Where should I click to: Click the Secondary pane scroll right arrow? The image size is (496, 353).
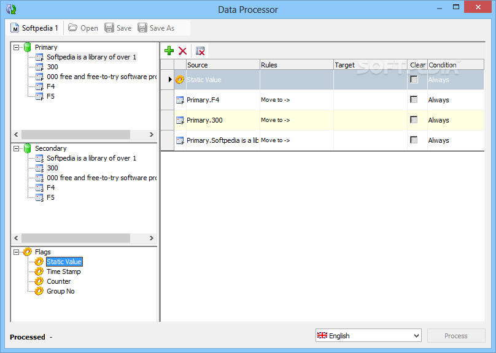tap(152, 238)
